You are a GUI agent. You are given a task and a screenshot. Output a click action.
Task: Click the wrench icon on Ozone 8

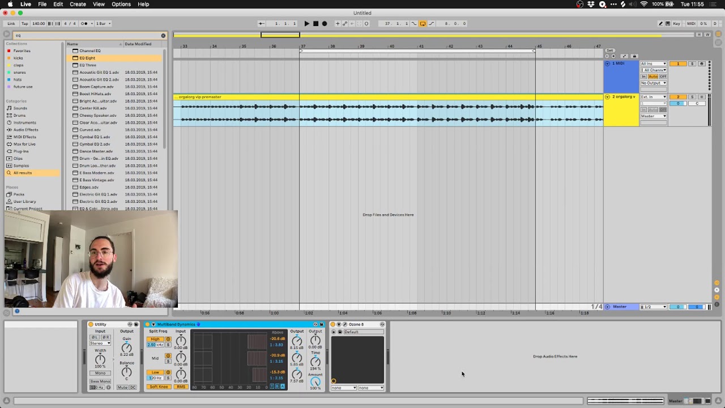pos(345,324)
